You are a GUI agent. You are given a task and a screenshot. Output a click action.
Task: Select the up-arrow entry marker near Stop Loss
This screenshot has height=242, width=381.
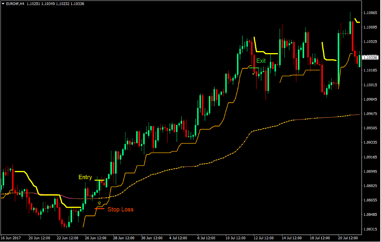click(x=99, y=203)
